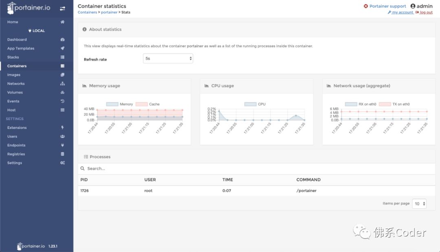Viewport: 440px width, 252px height.
Task: Toggle Memory series in chart legend
Action: [x=112, y=104]
